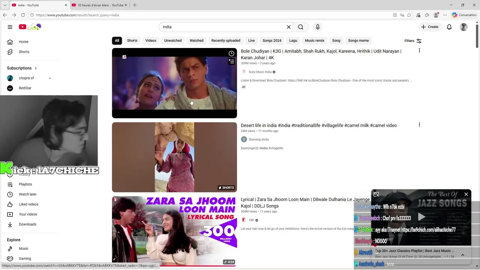Open RedStar subscription channel
This screenshot has height=270, width=480.
pyautogui.click(x=25, y=88)
